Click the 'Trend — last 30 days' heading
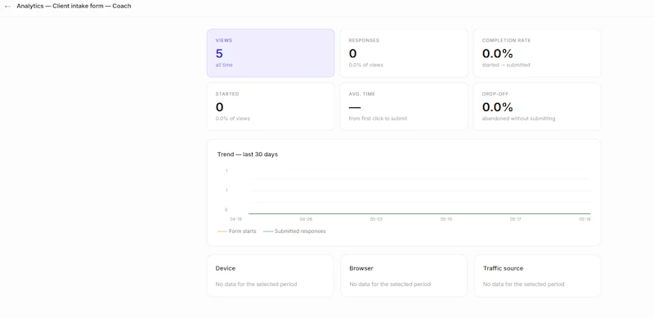 (x=248, y=155)
